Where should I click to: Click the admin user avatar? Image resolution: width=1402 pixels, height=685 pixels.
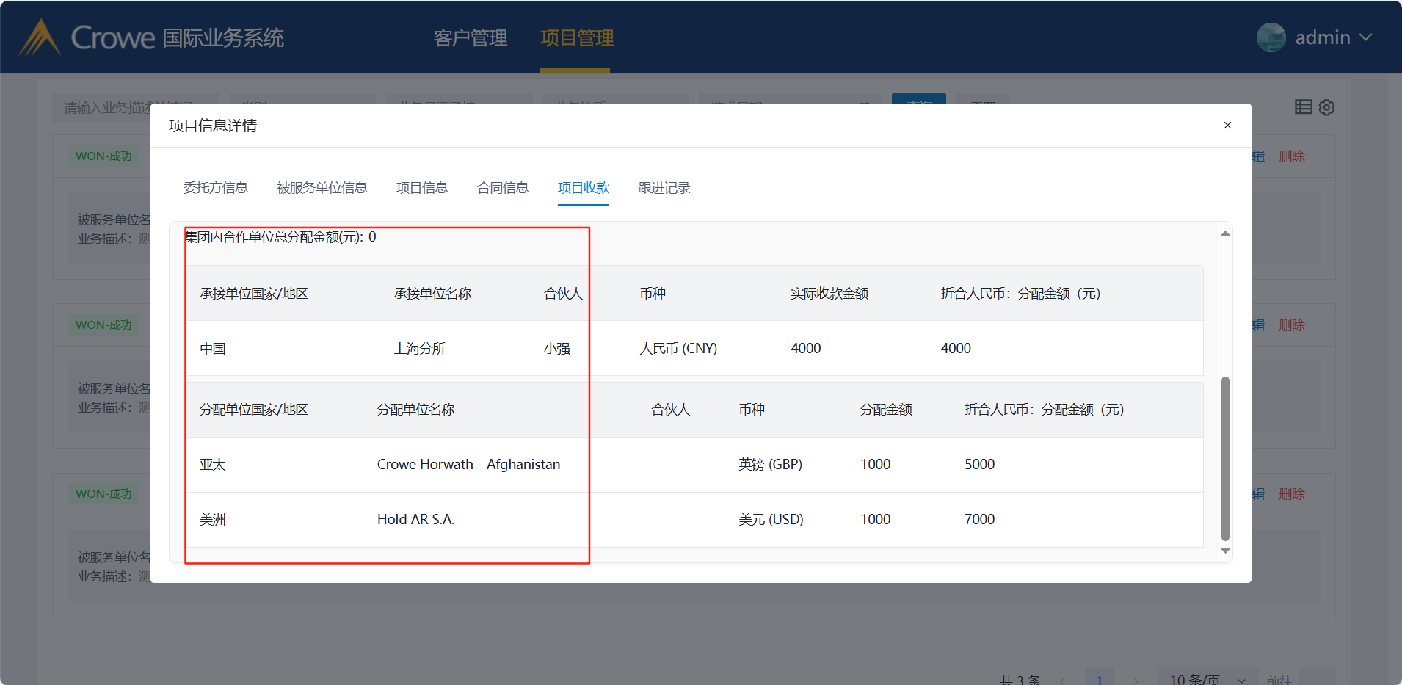(1271, 37)
